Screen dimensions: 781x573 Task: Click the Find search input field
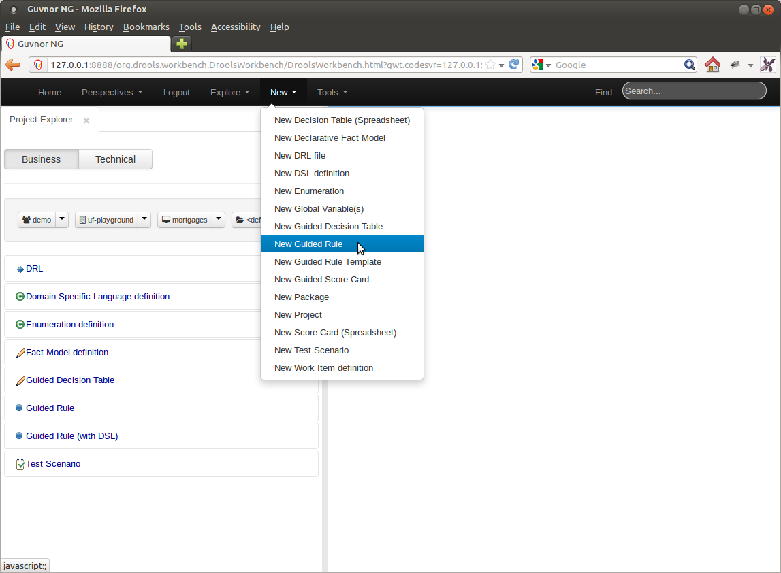click(x=694, y=91)
